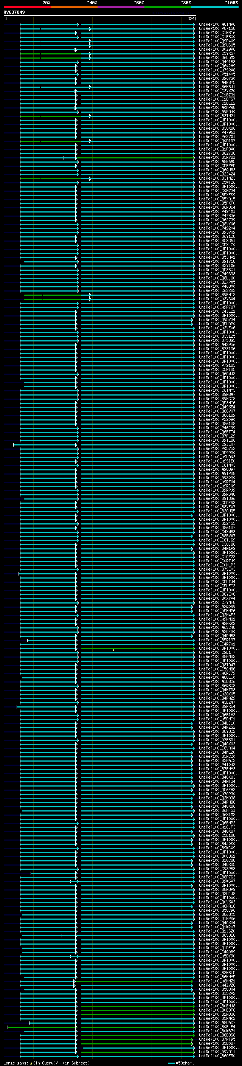242x1066 pixels.
Task: Select the UniRef100_P62701 label
Action: pyautogui.click(x=217, y=137)
